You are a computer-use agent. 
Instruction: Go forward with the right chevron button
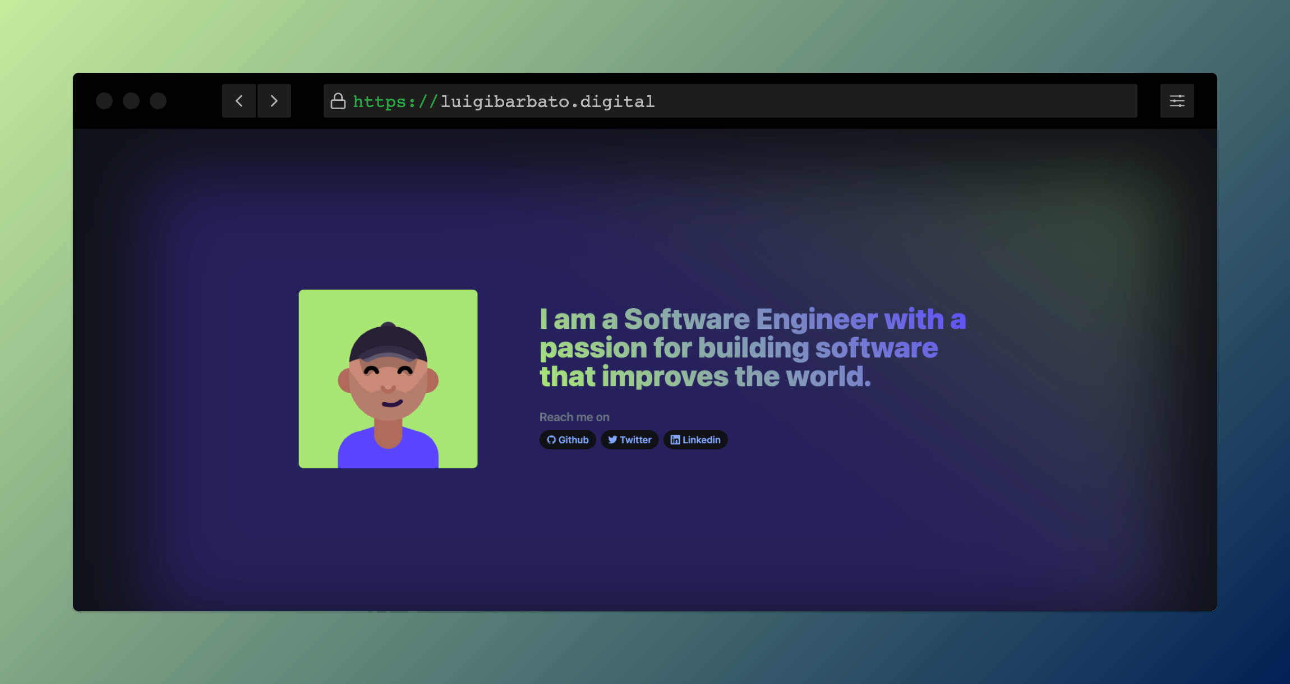[274, 101]
